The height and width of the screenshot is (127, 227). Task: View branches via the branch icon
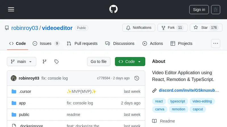click(45, 62)
